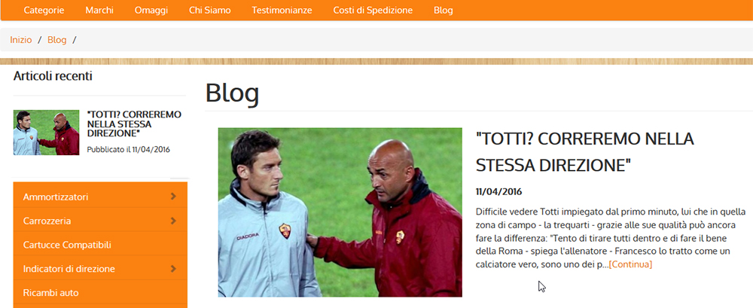Click the Blog breadcrumb link
The image size is (753, 308).
pyautogui.click(x=56, y=40)
